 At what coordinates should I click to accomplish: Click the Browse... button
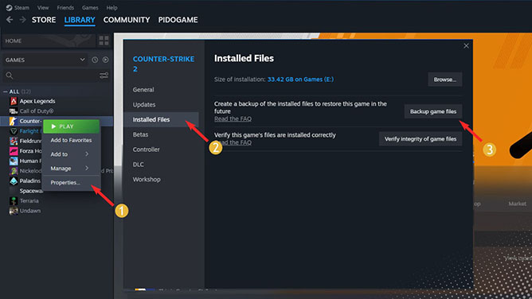coord(445,80)
